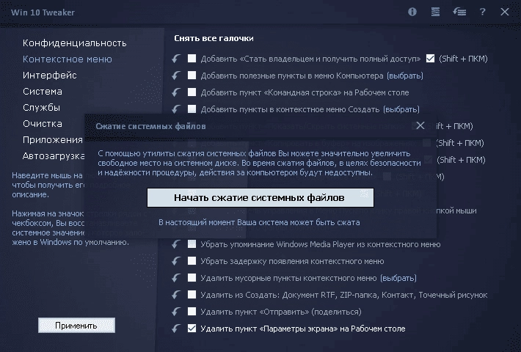The image size is (521, 352).
Task: Check «Командная строка» на Рабочем столе
Action: [192, 92]
